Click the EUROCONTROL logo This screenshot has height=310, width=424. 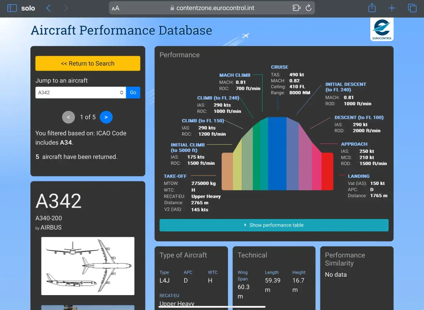[382, 29]
